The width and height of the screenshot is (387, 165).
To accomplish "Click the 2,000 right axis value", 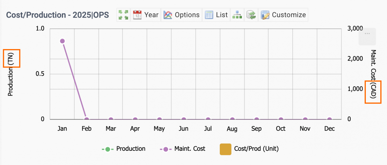I will [x=356, y=59].
